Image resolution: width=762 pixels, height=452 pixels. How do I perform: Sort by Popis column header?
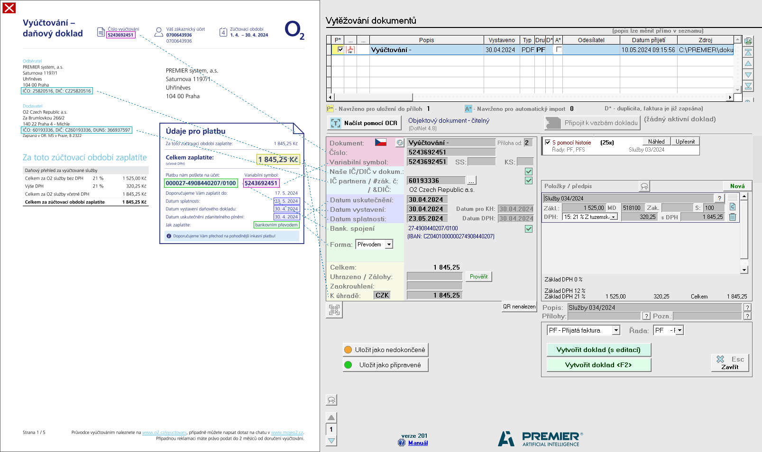(426, 40)
